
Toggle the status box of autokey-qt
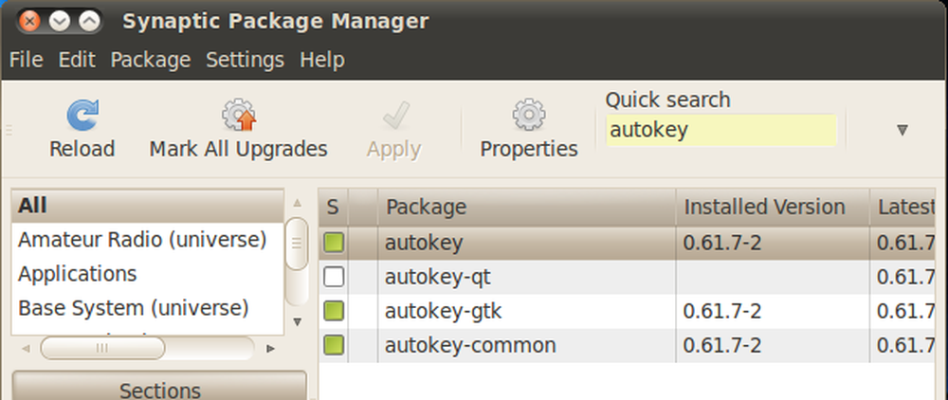click(333, 278)
